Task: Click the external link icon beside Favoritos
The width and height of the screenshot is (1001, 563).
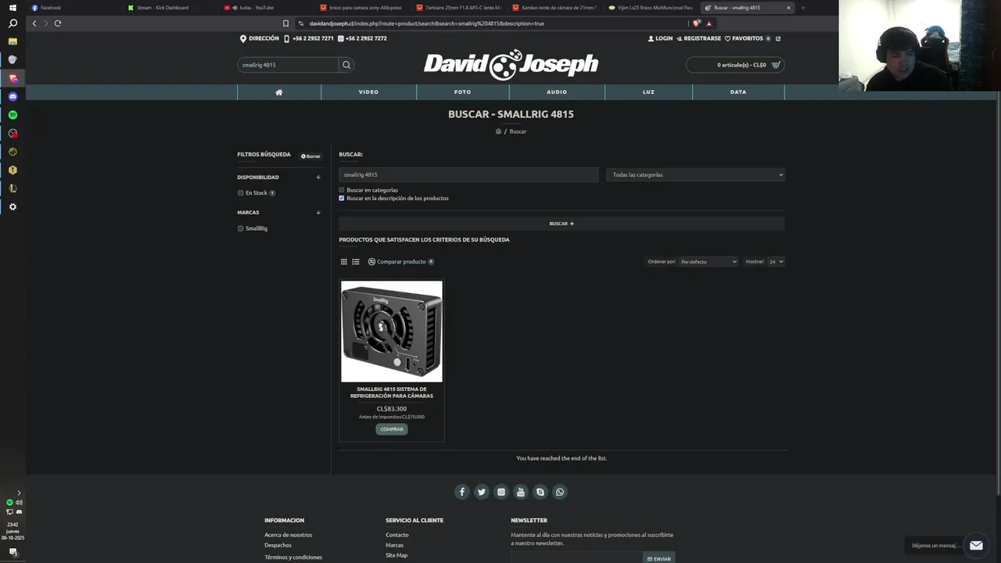Action: [x=778, y=38]
